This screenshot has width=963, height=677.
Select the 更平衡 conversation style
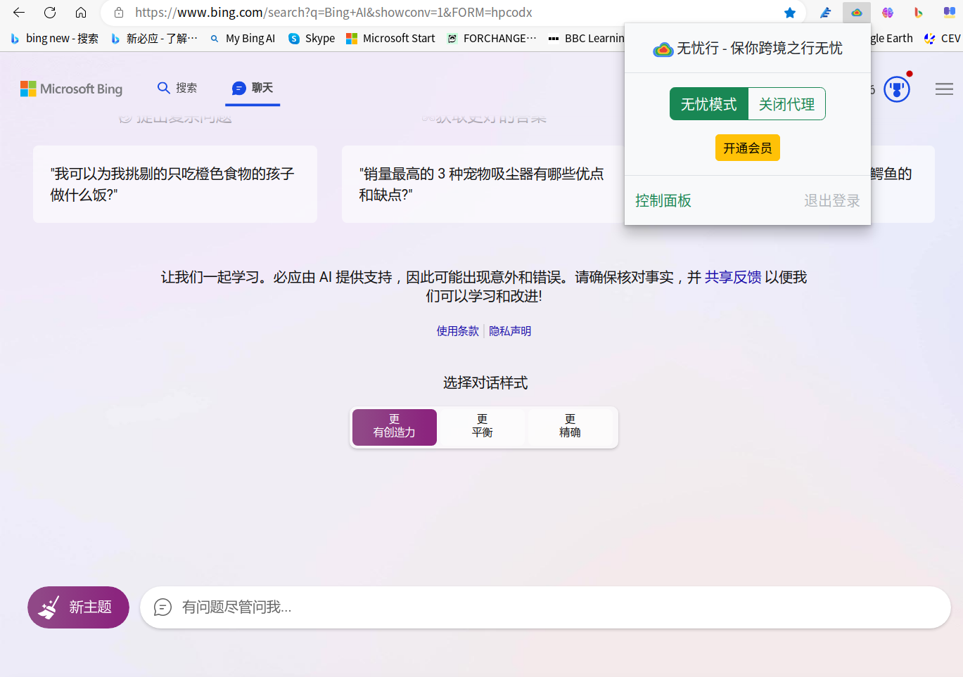point(482,427)
